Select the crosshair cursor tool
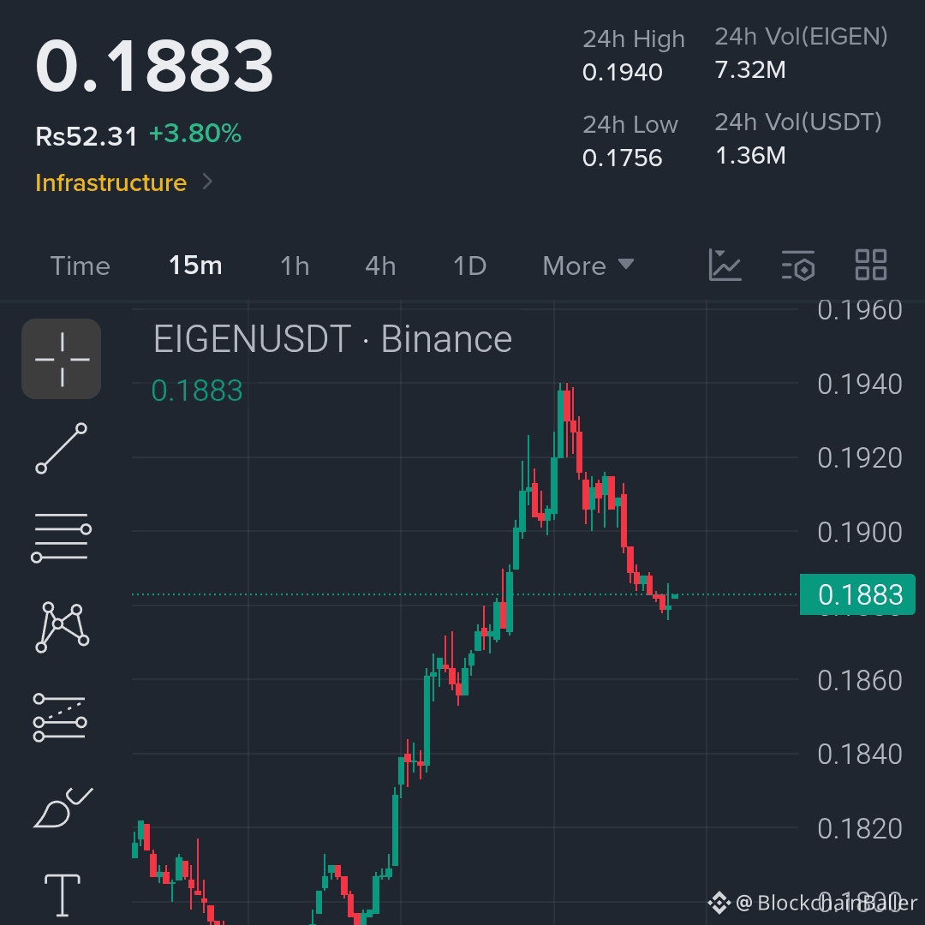Screen dimensions: 925x925 pos(62,359)
